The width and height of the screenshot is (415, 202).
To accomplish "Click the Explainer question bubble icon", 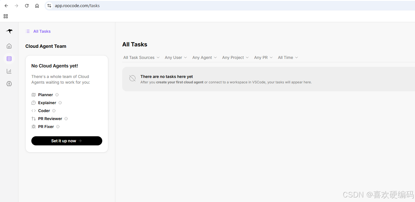I will pyautogui.click(x=34, y=103).
